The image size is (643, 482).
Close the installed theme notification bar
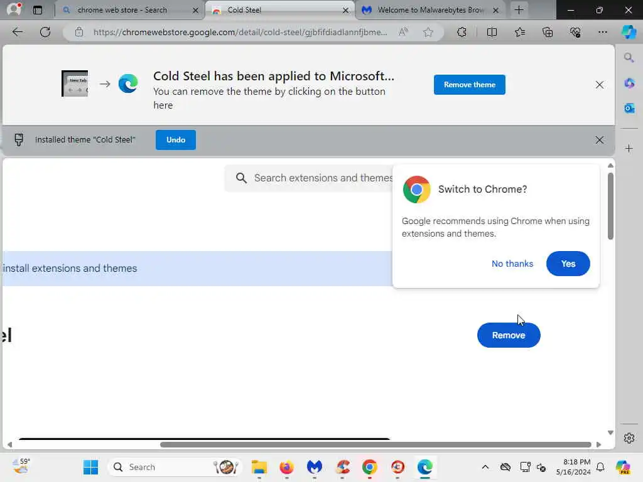600,140
